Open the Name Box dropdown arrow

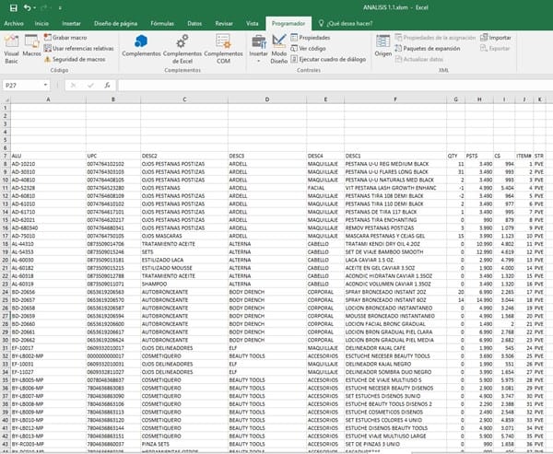[x=43, y=86]
